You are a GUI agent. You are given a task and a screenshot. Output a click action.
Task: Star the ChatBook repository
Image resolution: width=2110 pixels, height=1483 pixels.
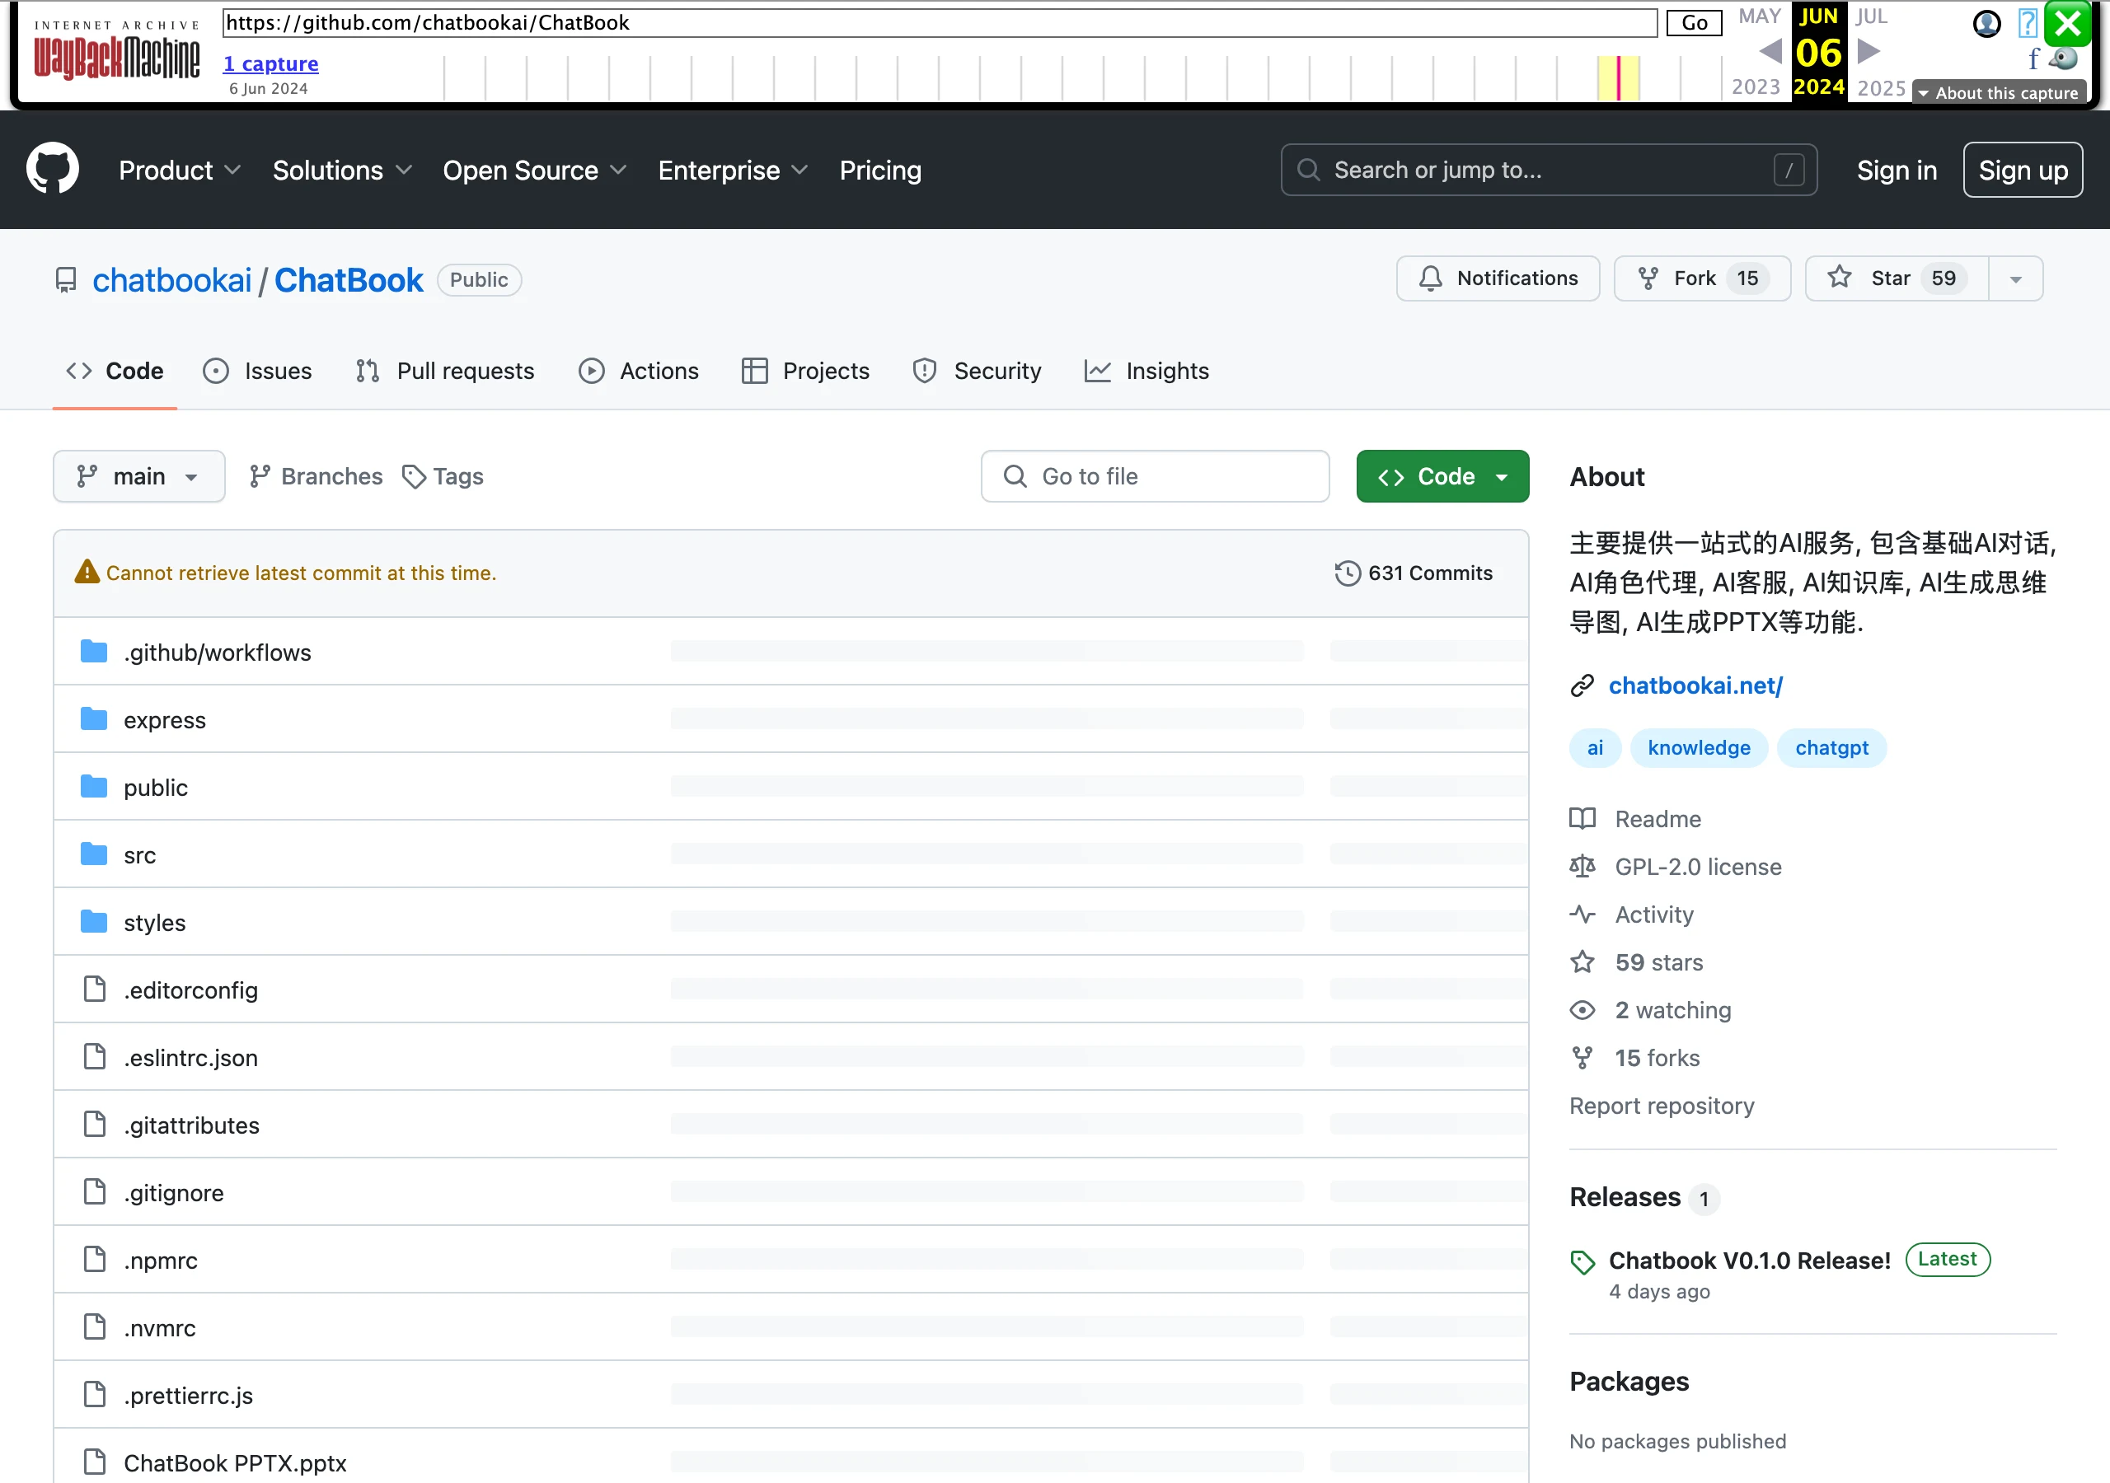coord(1897,278)
